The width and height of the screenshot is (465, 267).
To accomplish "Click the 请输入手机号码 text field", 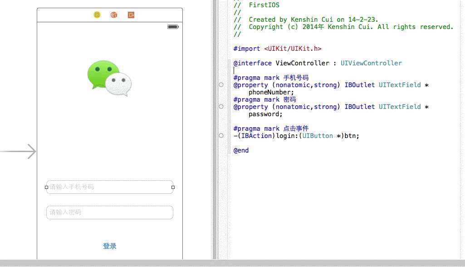I will pyautogui.click(x=110, y=187).
